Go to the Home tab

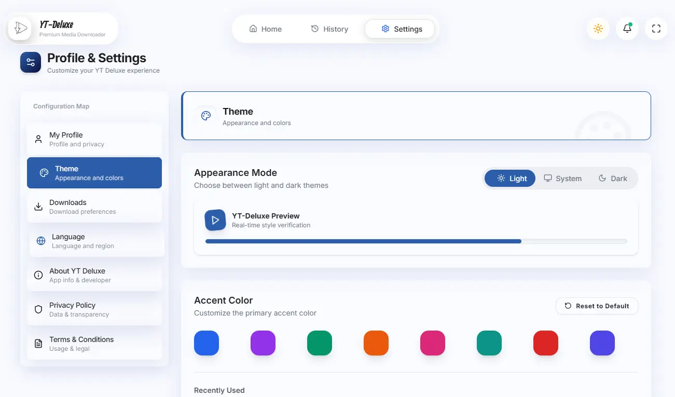point(265,29)
